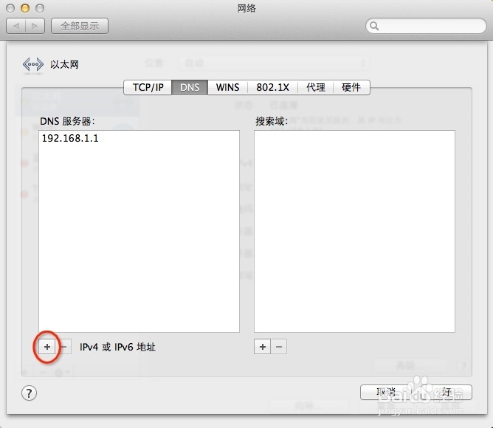Select the DNS tab
493x428 pixels.
pyautogui.click(x=190, y=87)
